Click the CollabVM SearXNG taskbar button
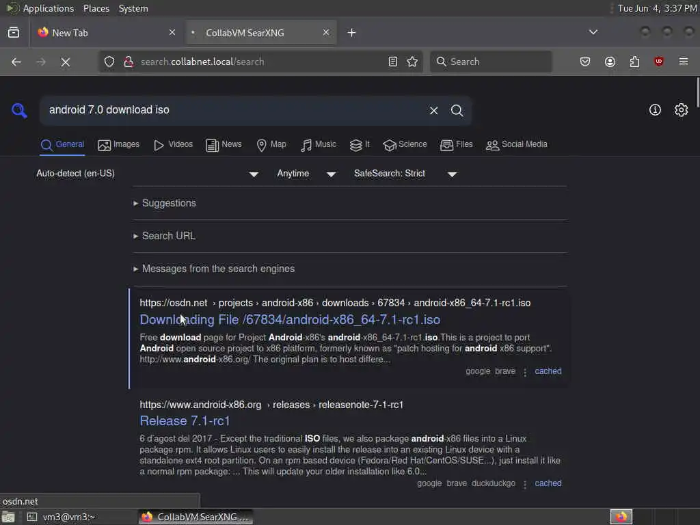Image resolution: width=700 pixels, height=525 pixels. click(196, 517)
